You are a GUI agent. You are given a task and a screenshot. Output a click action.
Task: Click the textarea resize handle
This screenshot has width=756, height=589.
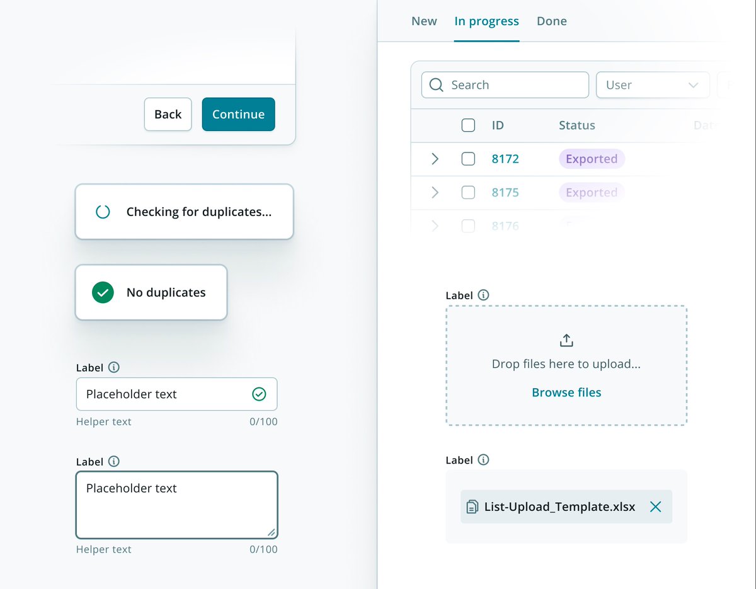[x=271, y=532]
